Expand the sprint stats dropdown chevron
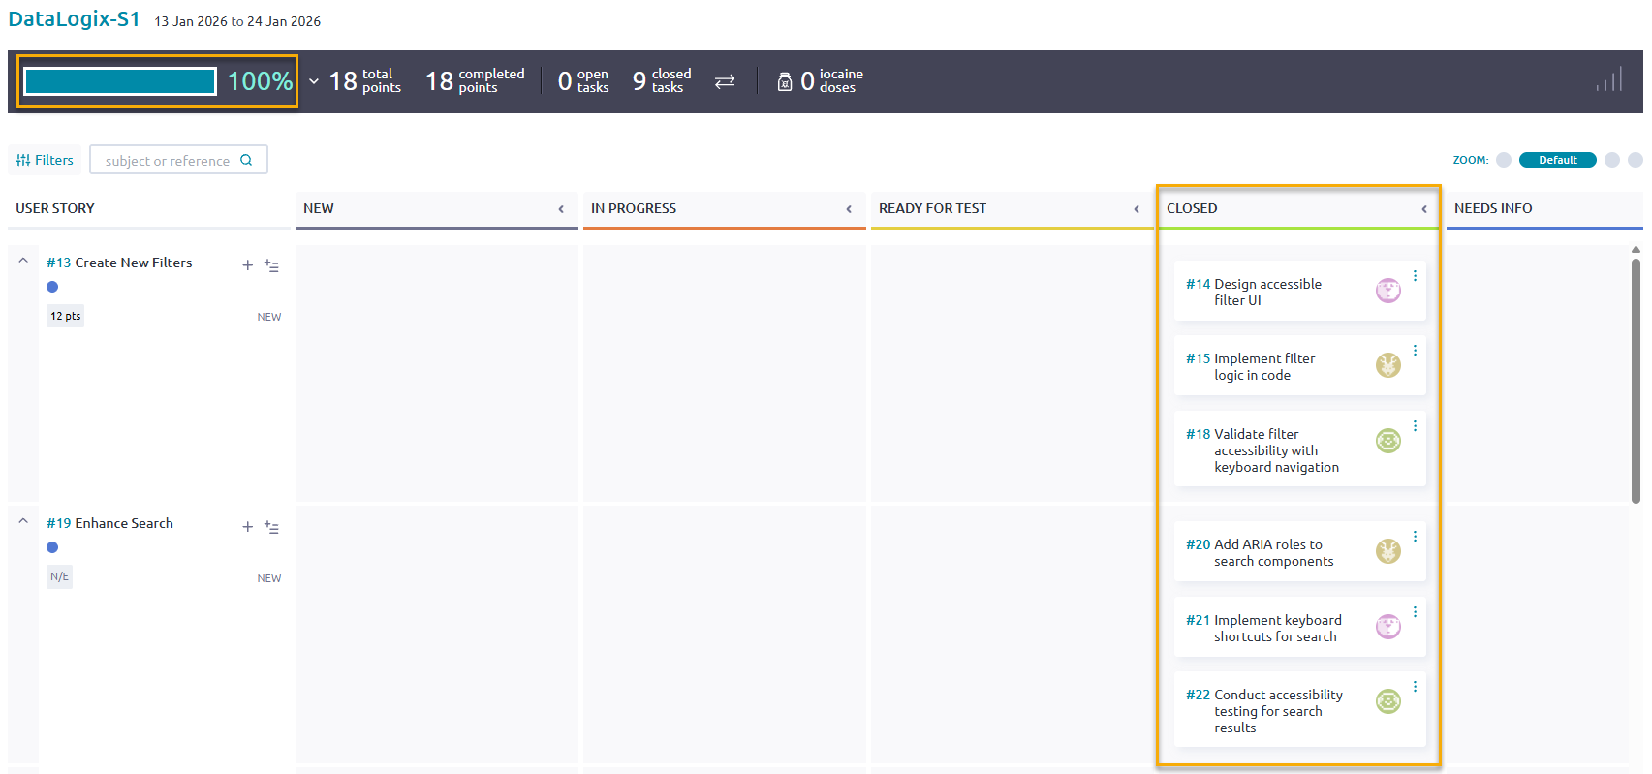 point(314,81)
